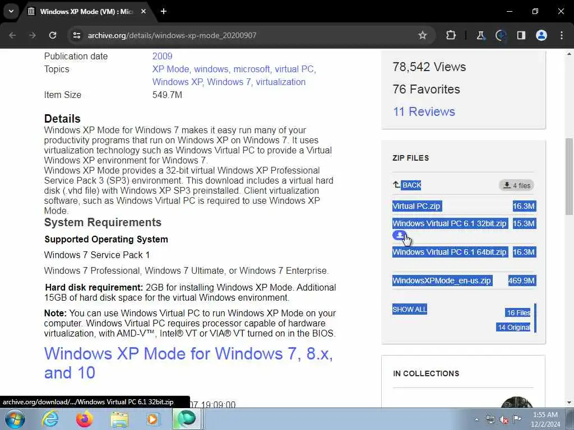The image size is (574, 430).
Task: Toggle the browser side panel icon
Action: point(521,35)
